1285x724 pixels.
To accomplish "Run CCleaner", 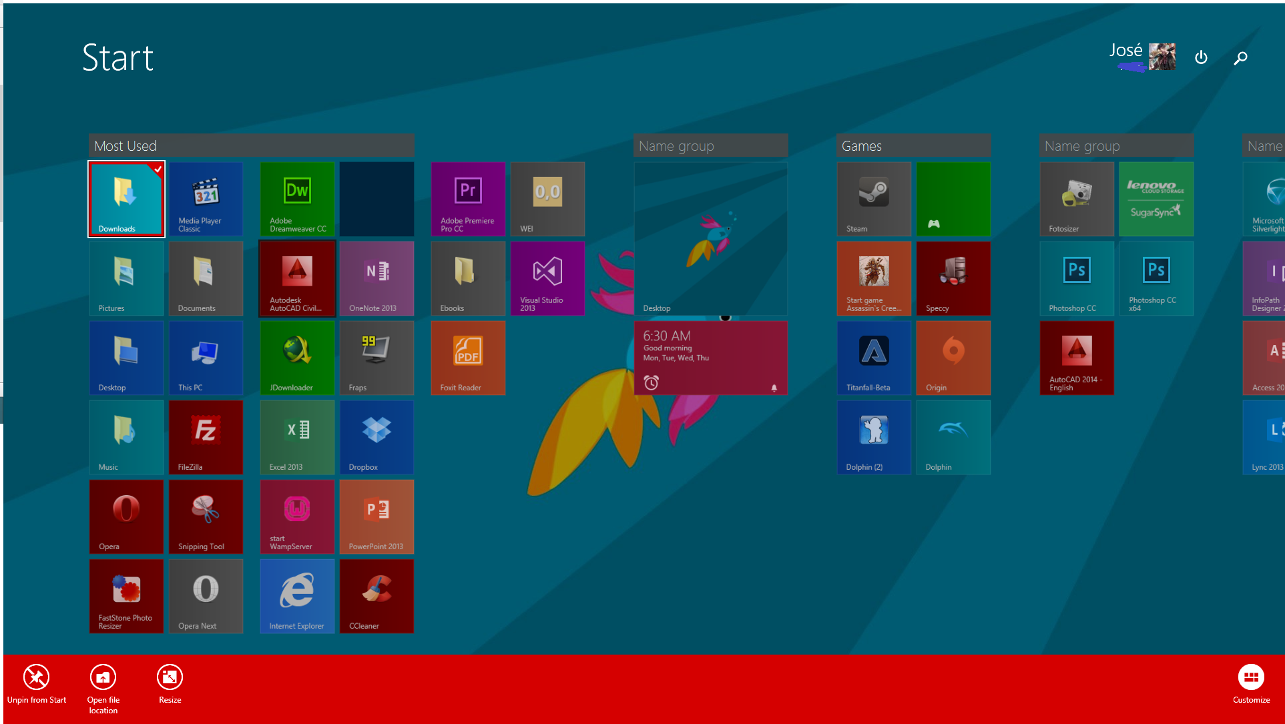I will click(x=376, y=596).
